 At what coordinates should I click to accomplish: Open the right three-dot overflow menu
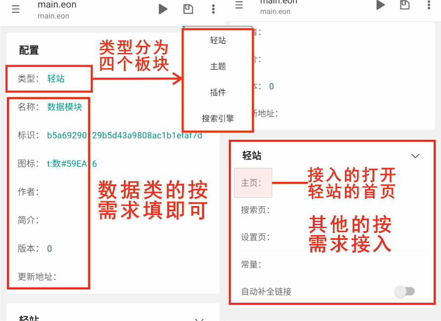click(x=430, y=4)
